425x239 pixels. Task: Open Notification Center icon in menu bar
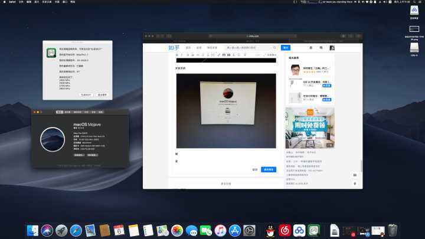(420, 2)
